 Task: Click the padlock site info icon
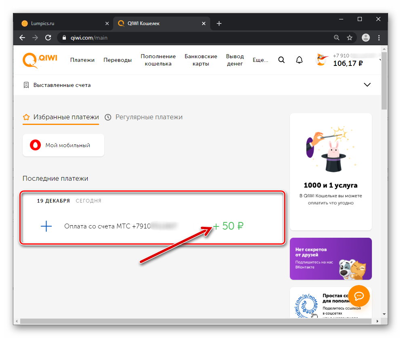(x=64, y=38)
